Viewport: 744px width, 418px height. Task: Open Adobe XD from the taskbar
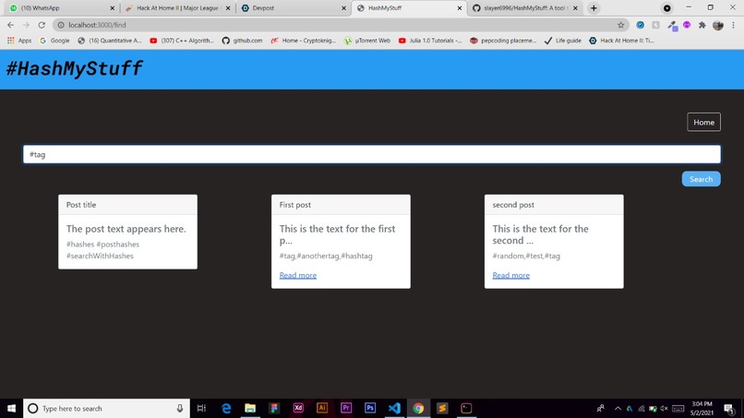point(298,408)
